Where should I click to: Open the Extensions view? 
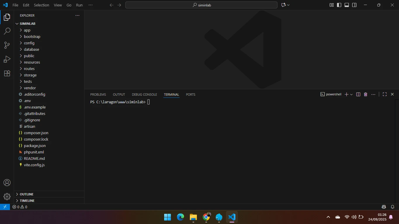[x=7, y=73]
